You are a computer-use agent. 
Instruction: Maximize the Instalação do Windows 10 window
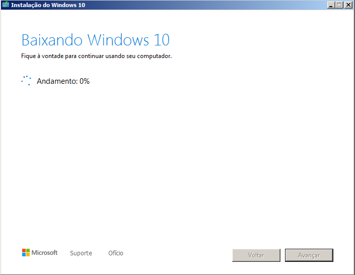(339, 5)
